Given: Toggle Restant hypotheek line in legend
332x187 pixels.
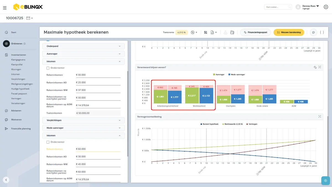Looking at the screenshot, I should click(x=209, y=124).
